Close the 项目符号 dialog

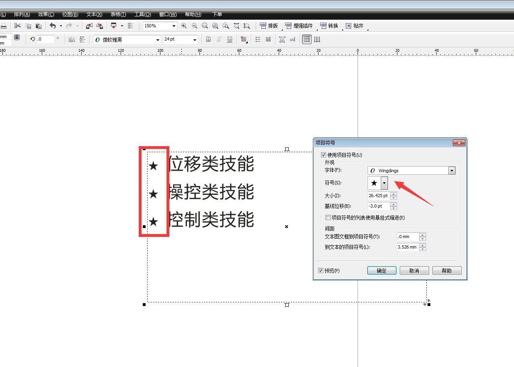pos(459,143)
